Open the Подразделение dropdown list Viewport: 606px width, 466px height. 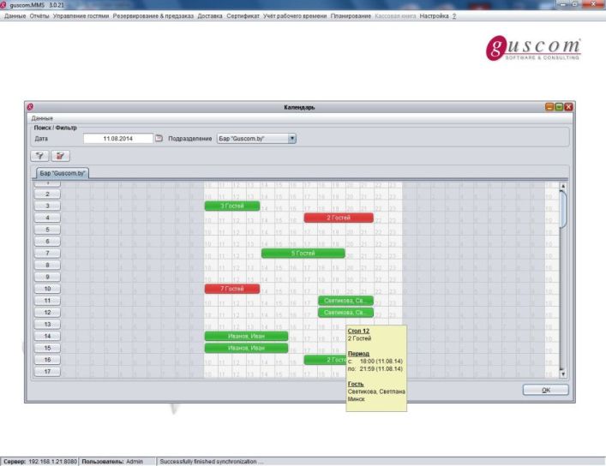click(291, 137)
